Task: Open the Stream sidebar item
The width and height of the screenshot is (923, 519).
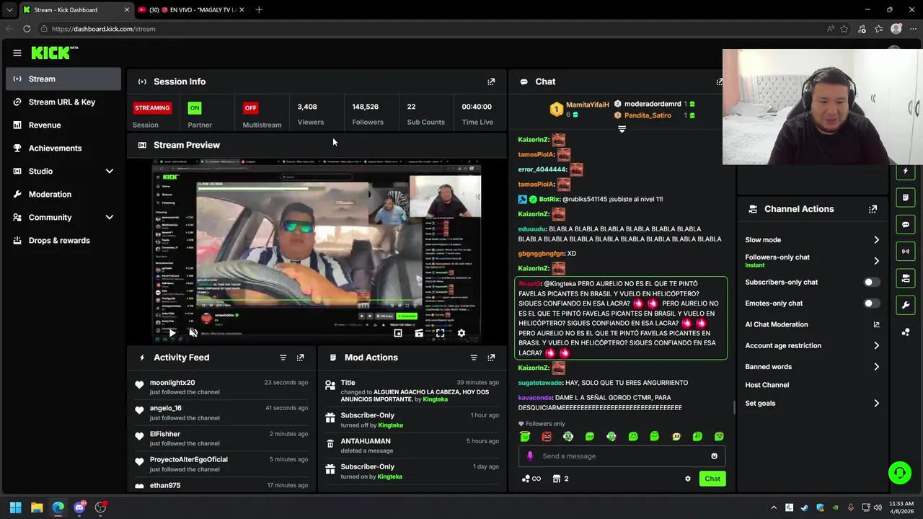Action: point(63,79)
